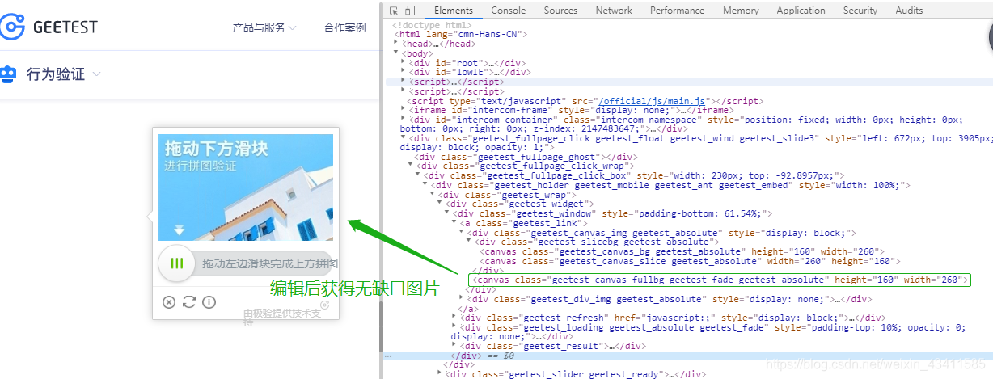Click the captcha close (X) icon
Viewport: 993px width, 379px height.
[169, 302]
